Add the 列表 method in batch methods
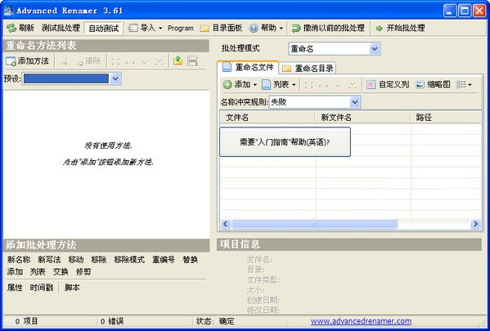Screen dimensions: 490x331 pyautogui.click(x=38, y=272)
